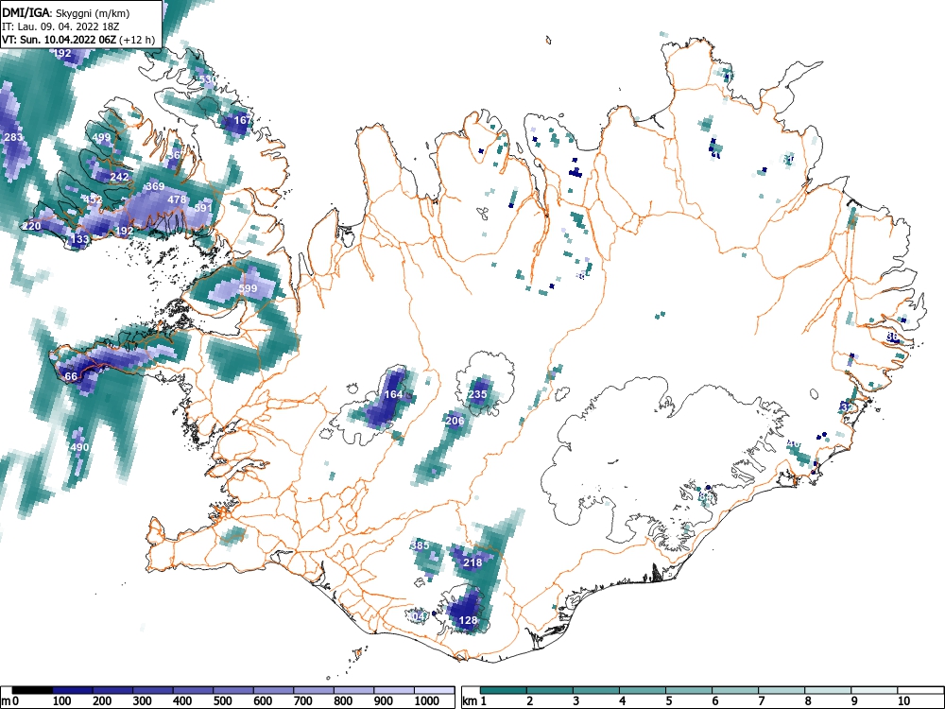The width and height of the screenshot is (945, 709).
Task: Select the 218 value in south Iceland
Action: [x=472, y=562]
